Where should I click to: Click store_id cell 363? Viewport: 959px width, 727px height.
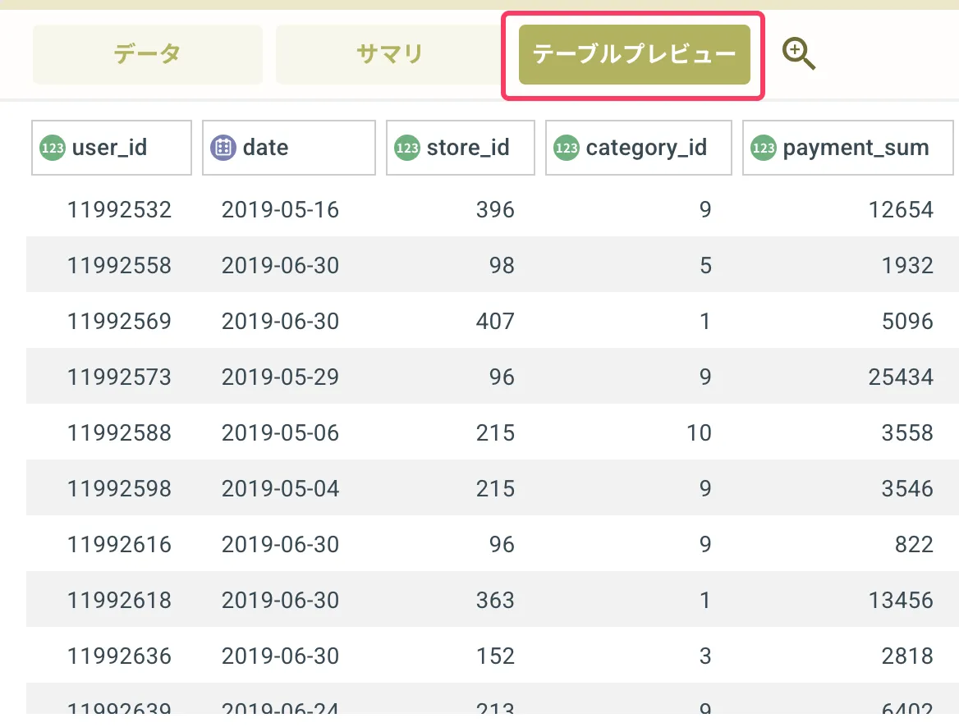tap(495, 600)
